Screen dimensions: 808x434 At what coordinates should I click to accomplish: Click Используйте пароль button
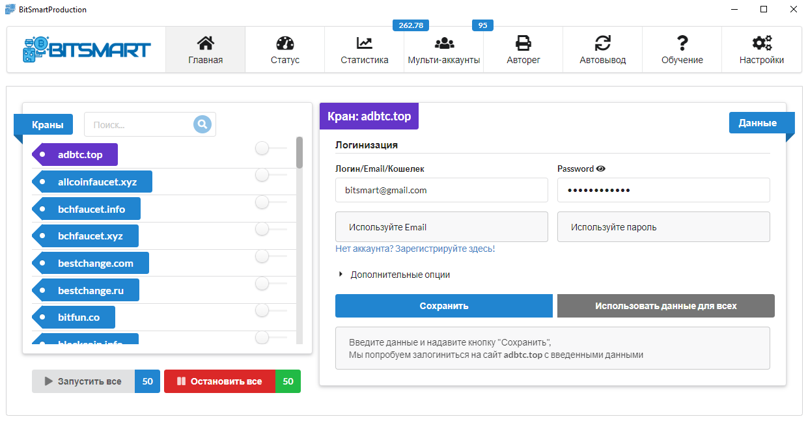pos(663,227)
